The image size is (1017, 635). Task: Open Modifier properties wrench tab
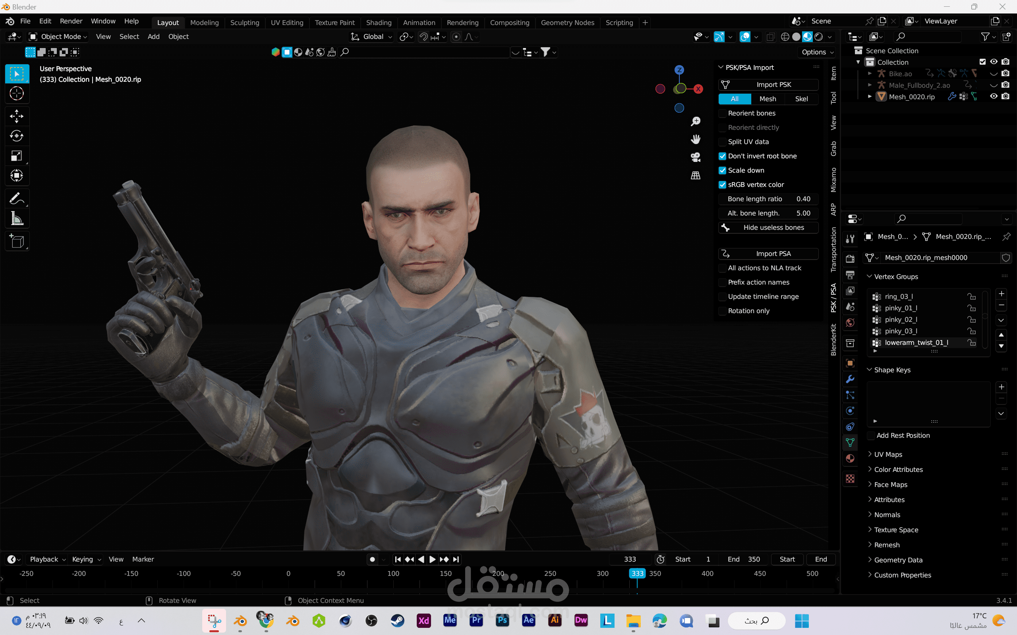point(850,379)
